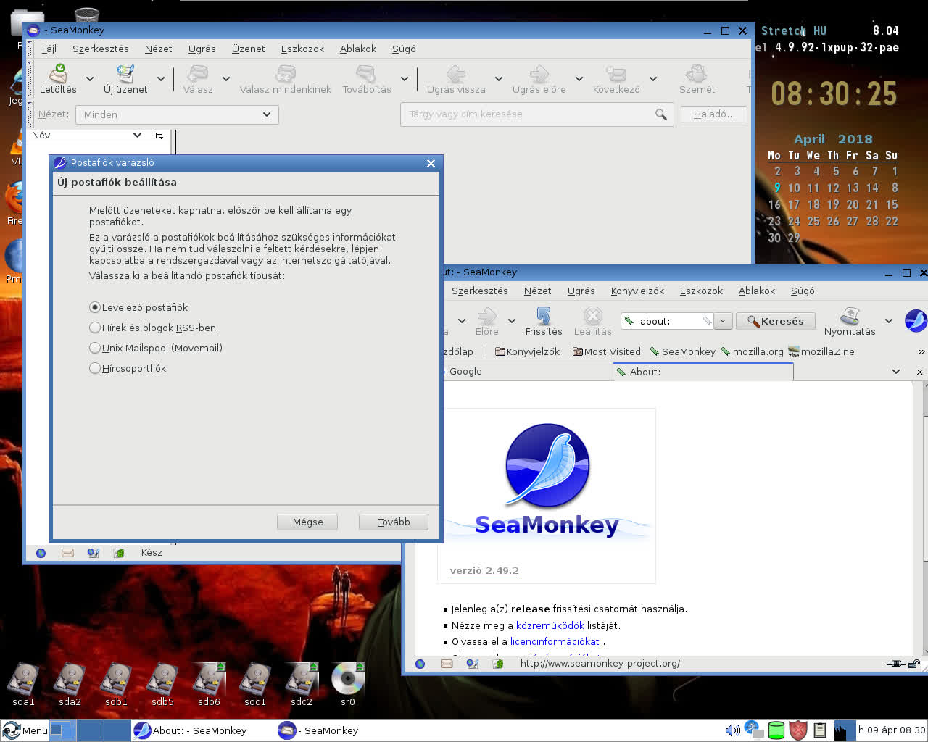This screenshot has width=928, height=742.
Task: Click the Ugrás előre forward arrow icon
Action: coord(539,73)
